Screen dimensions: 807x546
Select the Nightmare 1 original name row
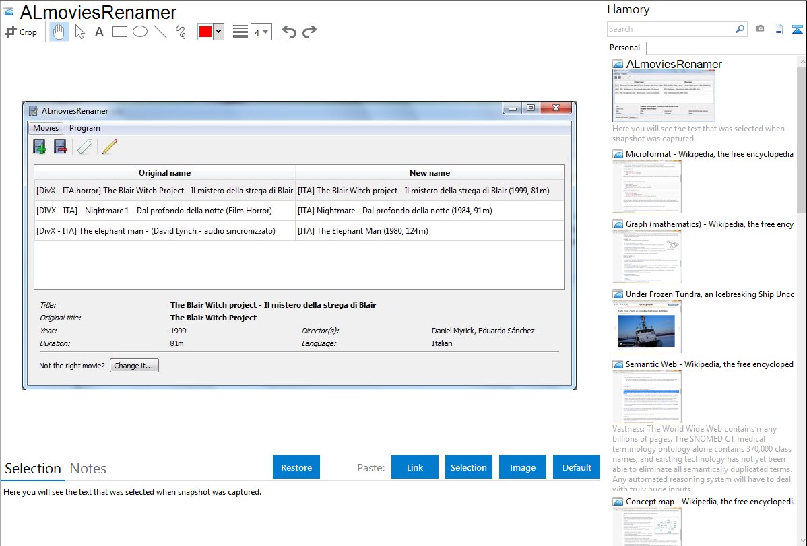[164, 211]
